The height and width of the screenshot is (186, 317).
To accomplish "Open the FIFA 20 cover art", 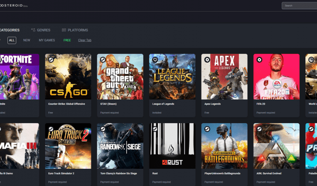I will [277, 77].
